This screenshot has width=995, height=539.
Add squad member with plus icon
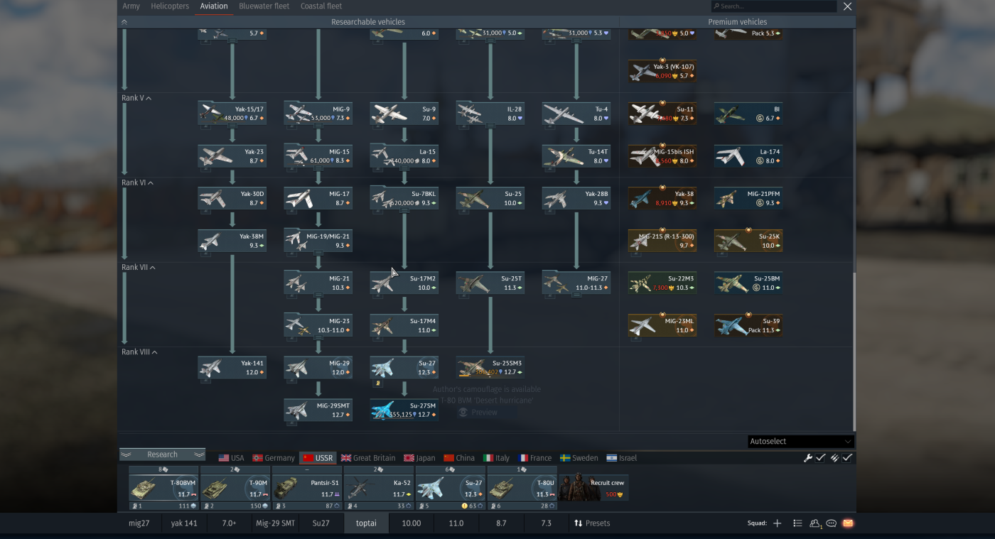pyautogui.click(x=777, y=523)
